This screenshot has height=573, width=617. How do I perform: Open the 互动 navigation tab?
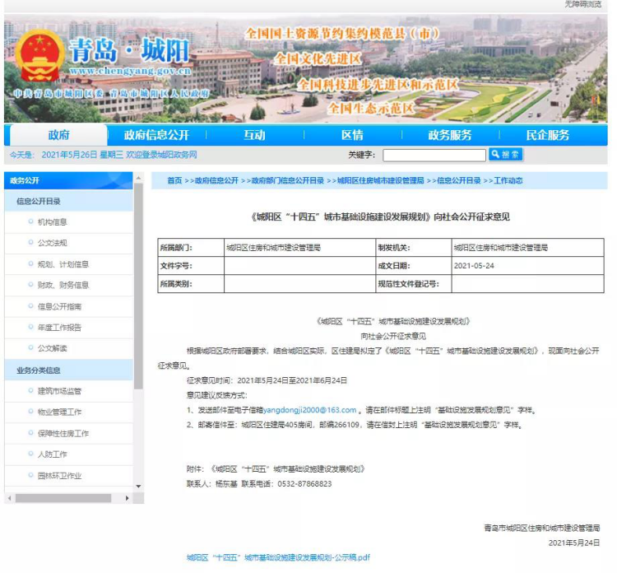coord(254,135)
